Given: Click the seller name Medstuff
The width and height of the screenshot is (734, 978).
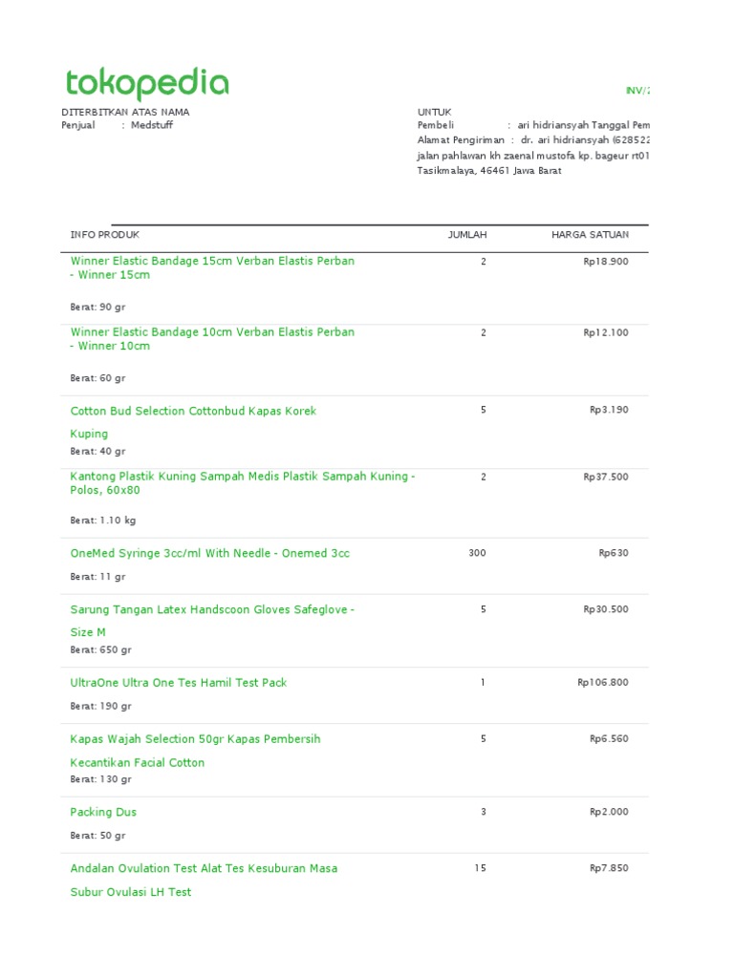Looking at the screenshot, I should (152, 125).
